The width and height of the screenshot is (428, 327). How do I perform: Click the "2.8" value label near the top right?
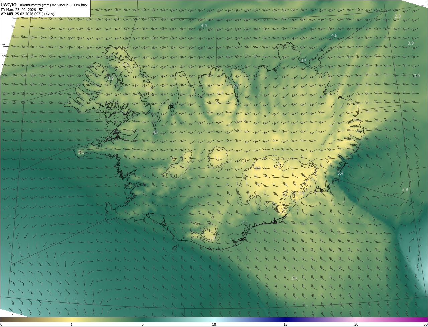pos(398,16)
